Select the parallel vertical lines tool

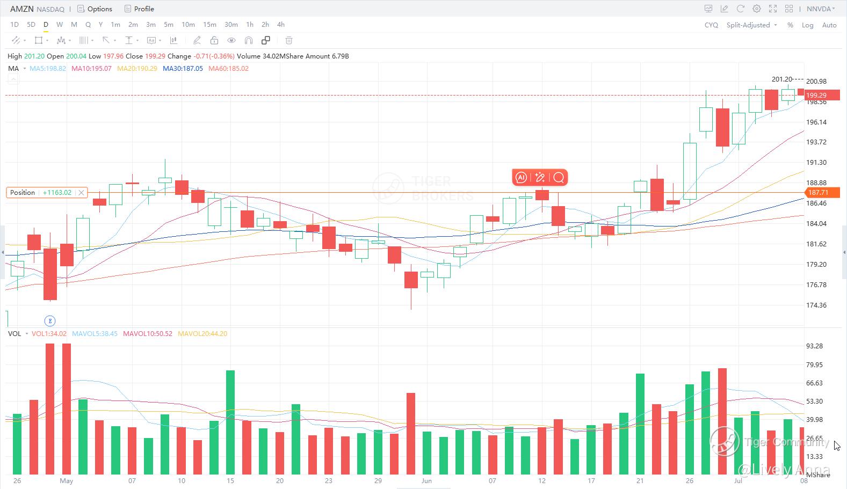[83, 40]
